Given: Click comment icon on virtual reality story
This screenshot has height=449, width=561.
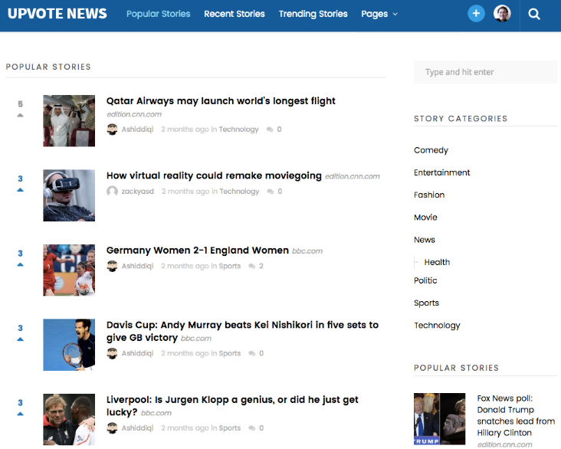Looking at the screenshot, I should pyautogui.click(x=270, y=192).
